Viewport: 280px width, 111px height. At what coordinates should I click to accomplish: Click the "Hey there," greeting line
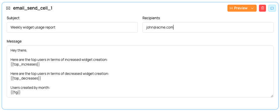tap(19, 50)
